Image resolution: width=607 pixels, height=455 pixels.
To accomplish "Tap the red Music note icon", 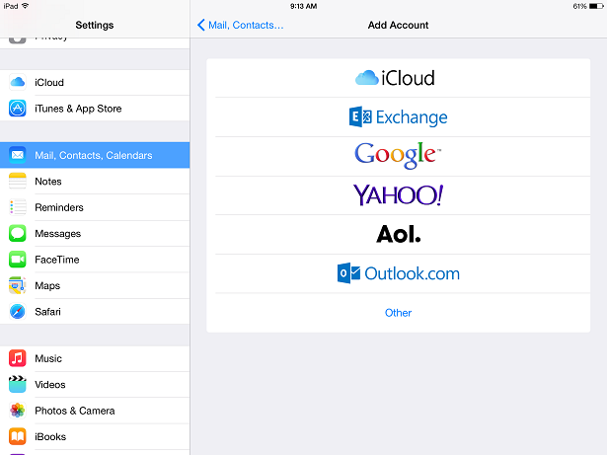I will [18, 358].
